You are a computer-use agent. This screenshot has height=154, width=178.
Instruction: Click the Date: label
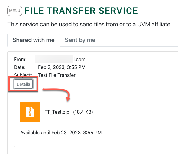click(x=20, y=67)
